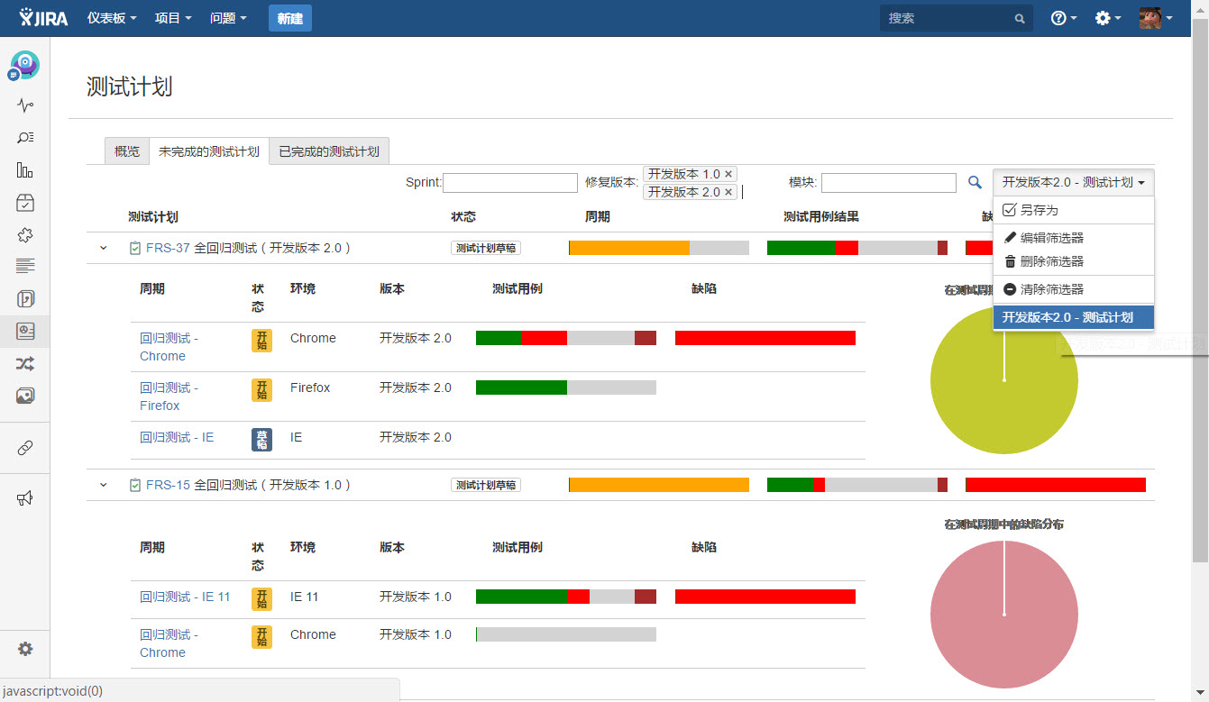Click the magnifier icon beside the 模块 field
Screen dimensions: 1209x702
pyautogui.click(x=975, y=182)
